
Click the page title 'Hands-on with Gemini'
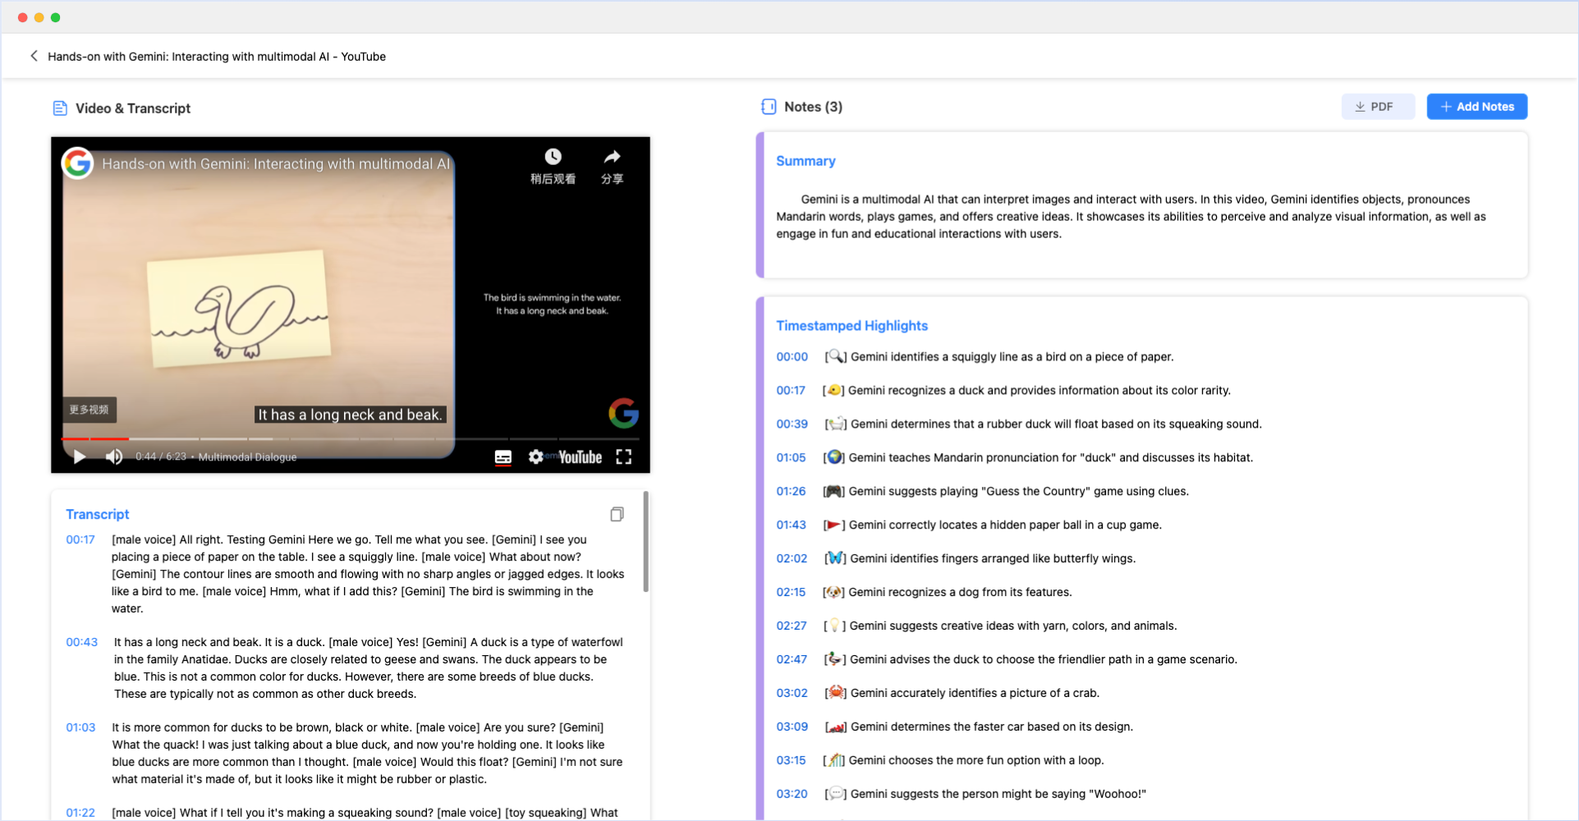click(217, 57)
